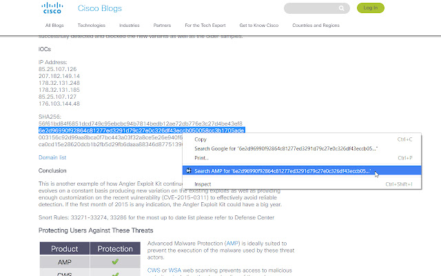Screen dimensions: 441x276
Task: Click the highlighted hash 6e2d96990f
Action: (x=141, y=130)
